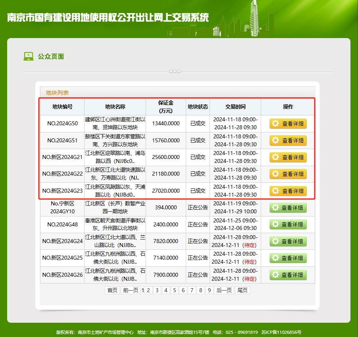
Task: Click 前一页 previous page button
Action: point(131,290)
